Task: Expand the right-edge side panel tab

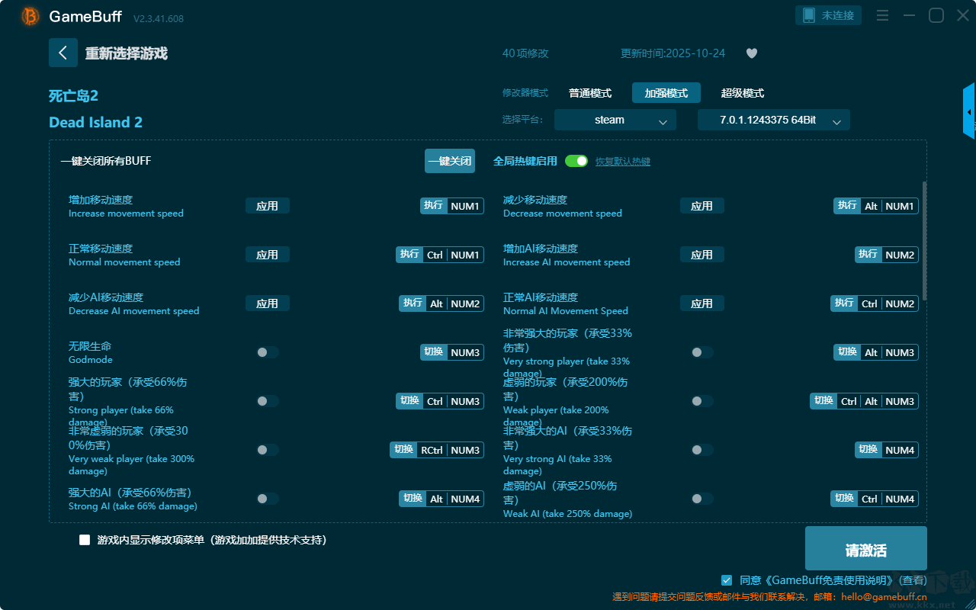Action: click(x=969, y=111)
